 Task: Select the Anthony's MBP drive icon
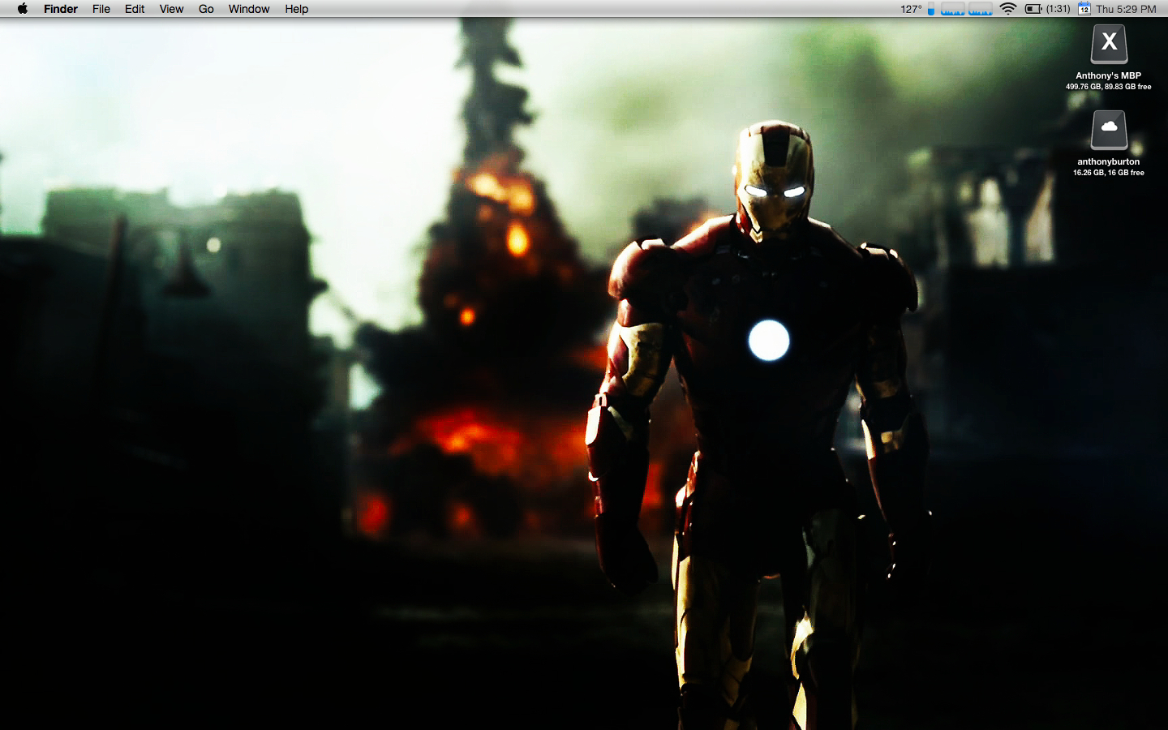1109,44
